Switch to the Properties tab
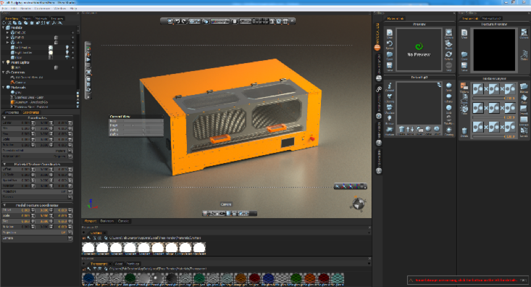 point(12,112)
